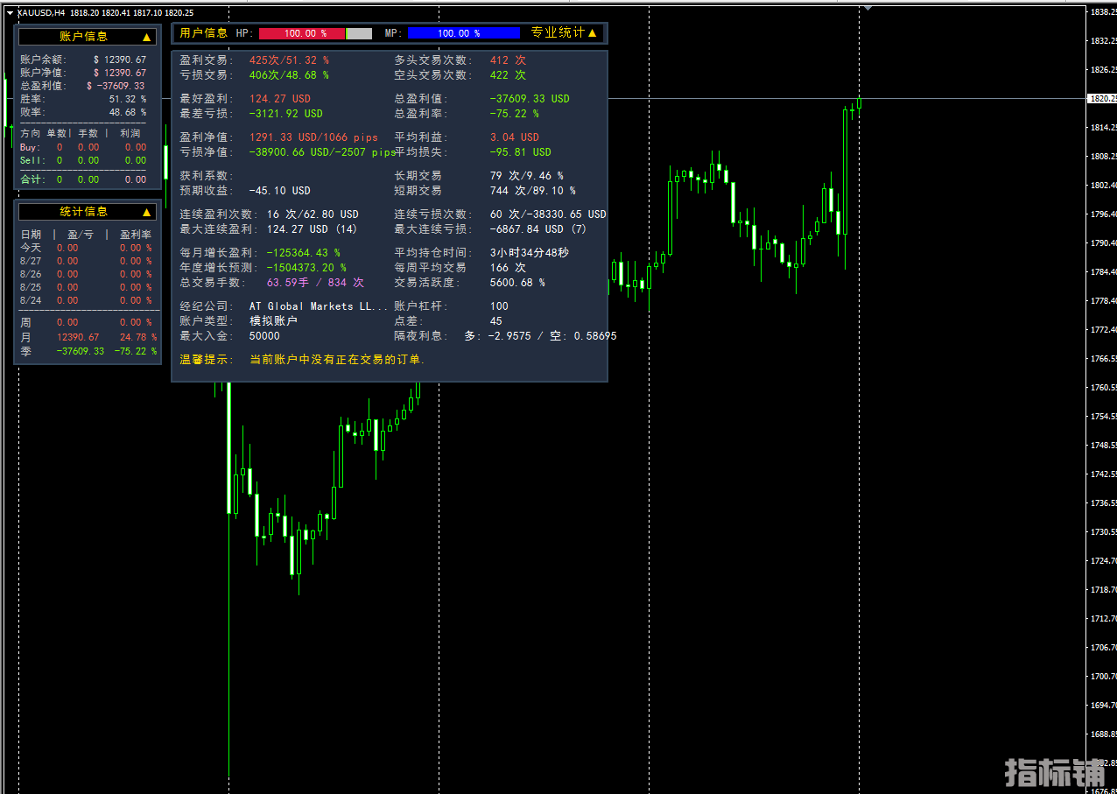
Task: Click the Sell row in the orders table
Action: coord(83,161)
